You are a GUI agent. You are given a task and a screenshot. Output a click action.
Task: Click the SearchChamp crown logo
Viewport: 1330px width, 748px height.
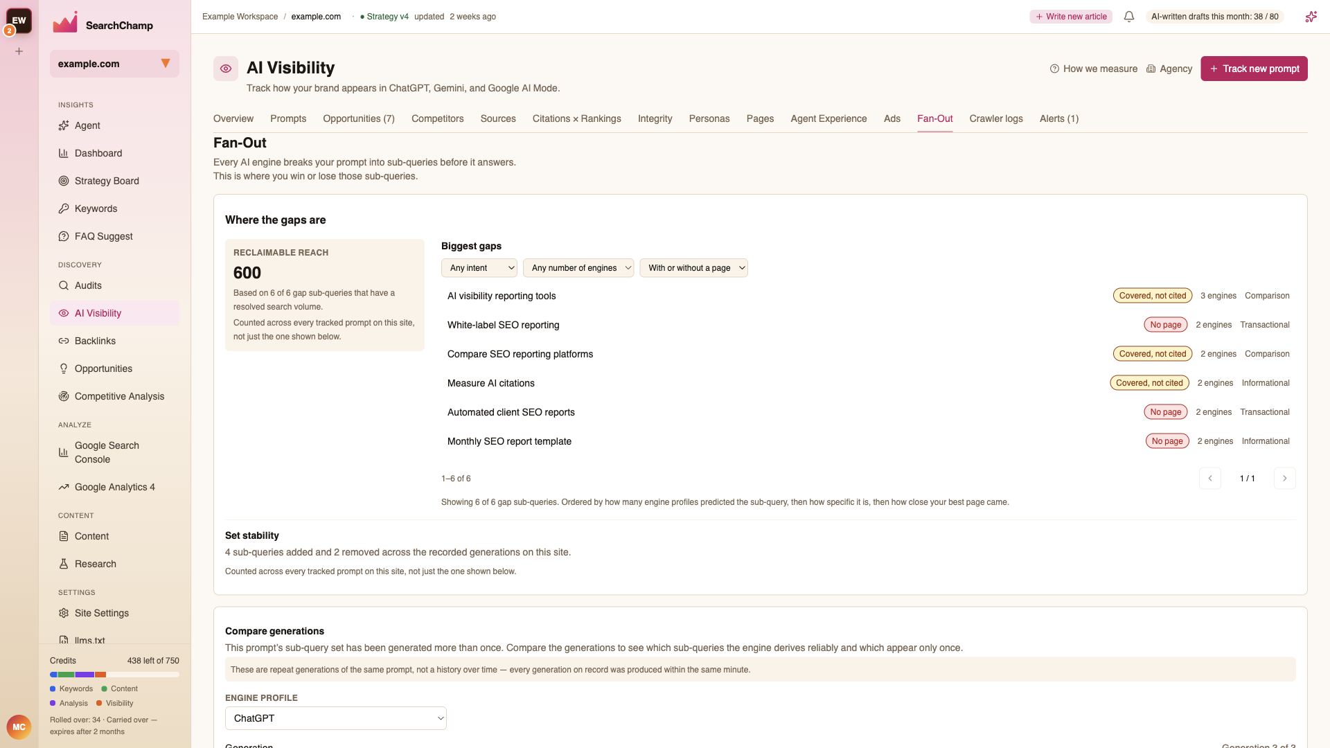[x=65, y=23]
